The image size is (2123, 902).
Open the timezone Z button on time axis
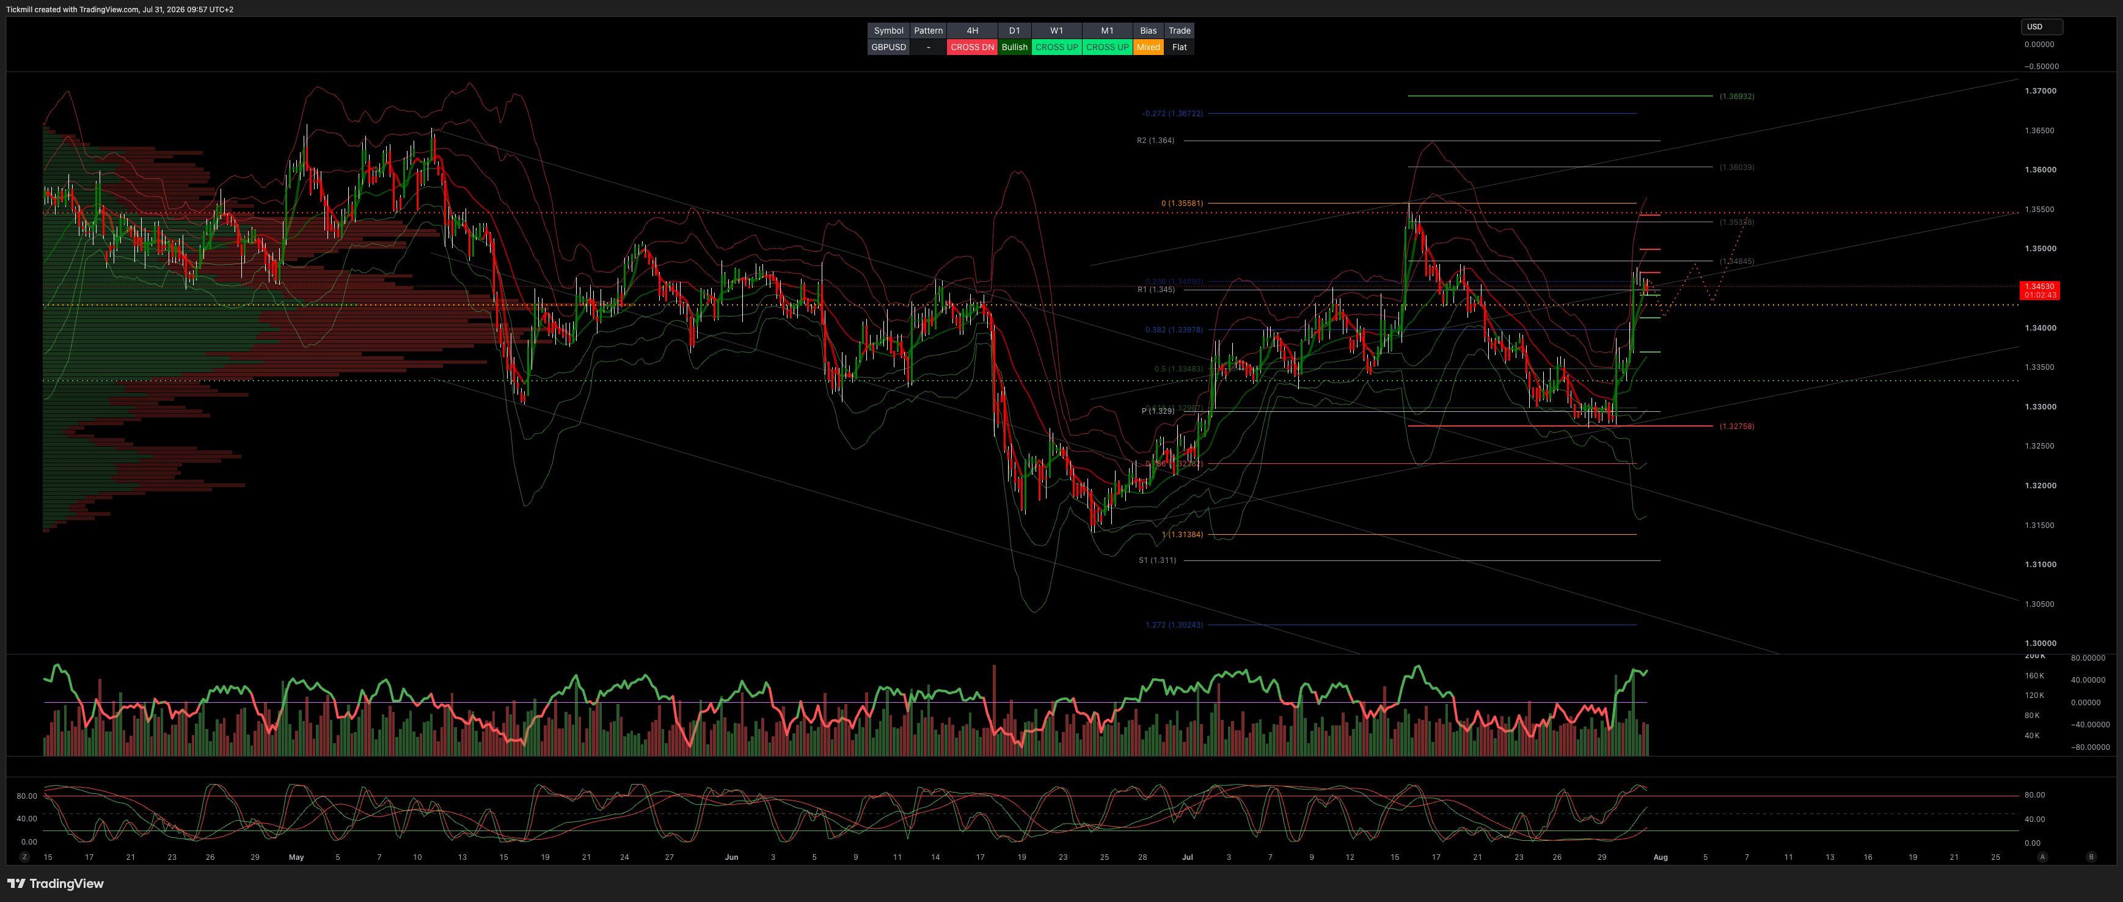(24, 857)
